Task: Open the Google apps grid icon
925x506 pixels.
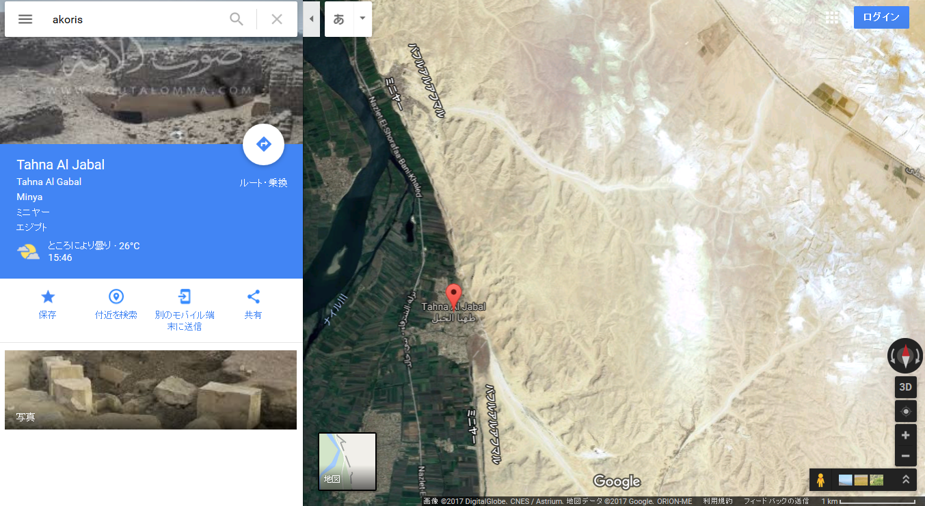Action: pos(832,18)
